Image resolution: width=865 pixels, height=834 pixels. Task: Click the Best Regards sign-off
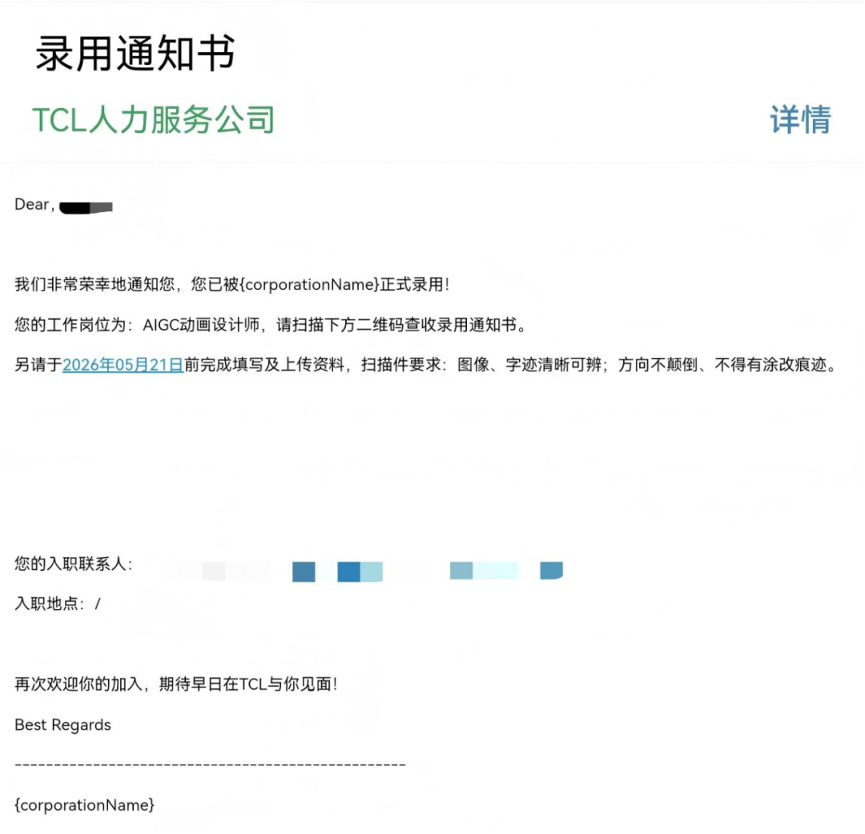click(x=63, y=725)
